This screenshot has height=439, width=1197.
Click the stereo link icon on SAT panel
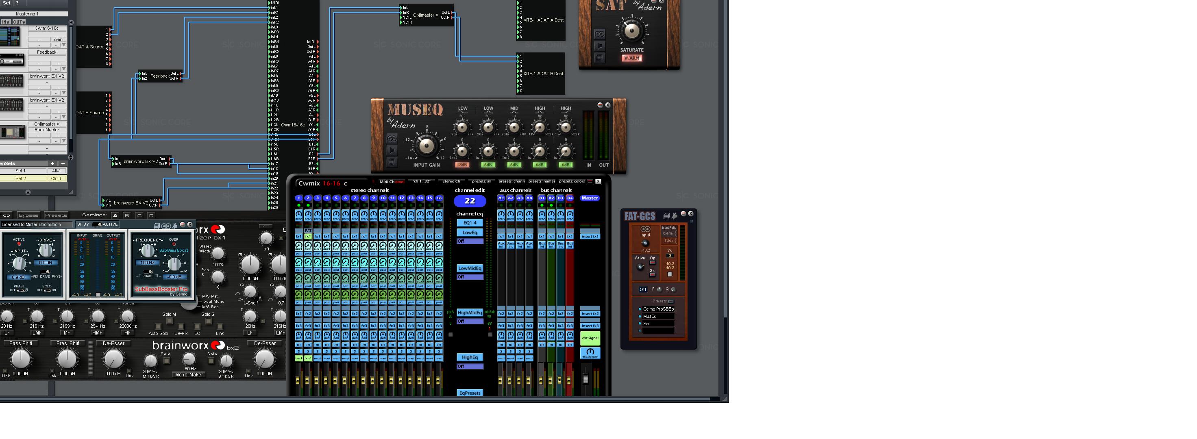pos(599,34)
